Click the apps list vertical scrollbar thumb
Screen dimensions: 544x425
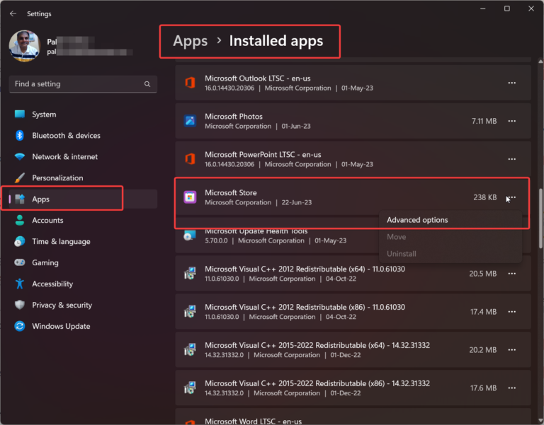point(540,219)
